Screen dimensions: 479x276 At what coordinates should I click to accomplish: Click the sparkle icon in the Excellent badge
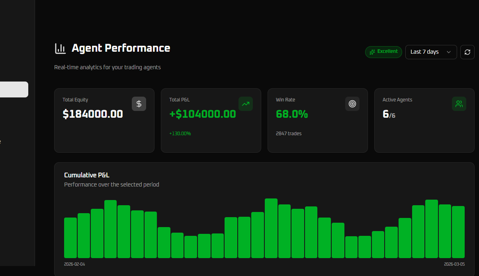[x=372, y=52]
